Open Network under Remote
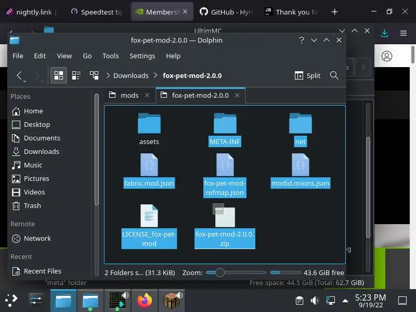Image resolution: width=416 pixels, height=312 pixels. 31,239
